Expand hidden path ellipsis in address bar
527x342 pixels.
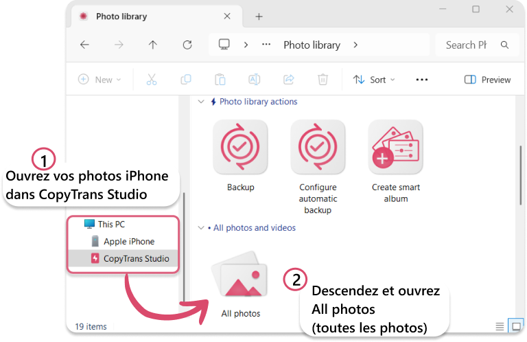[266, 45]
